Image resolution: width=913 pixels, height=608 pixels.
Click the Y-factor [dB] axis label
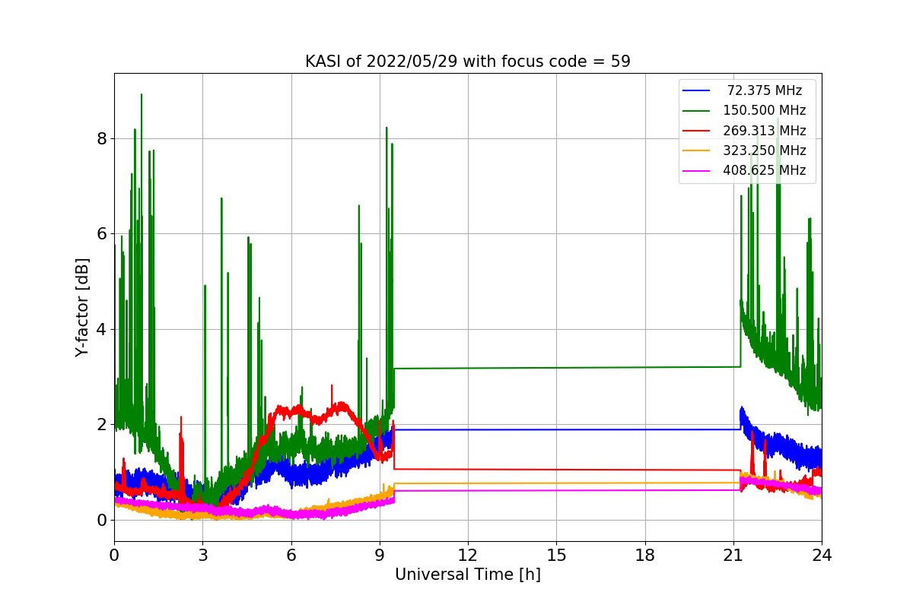pos(82,308)
